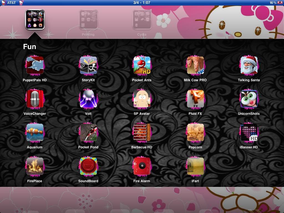284x213 pixels.
Task: Launch StoryKit app
Action: (x=88, y=65)
